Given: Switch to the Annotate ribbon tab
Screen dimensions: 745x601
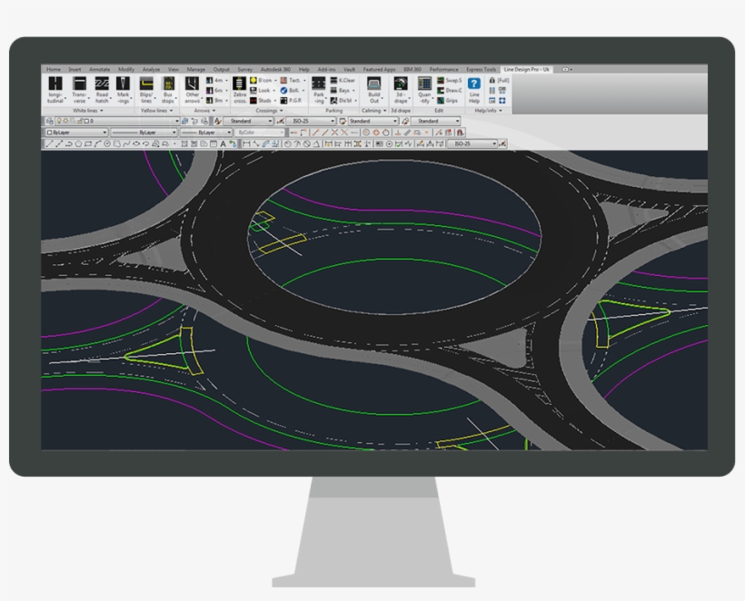Looking at the screenshot, I should (100, 70).
